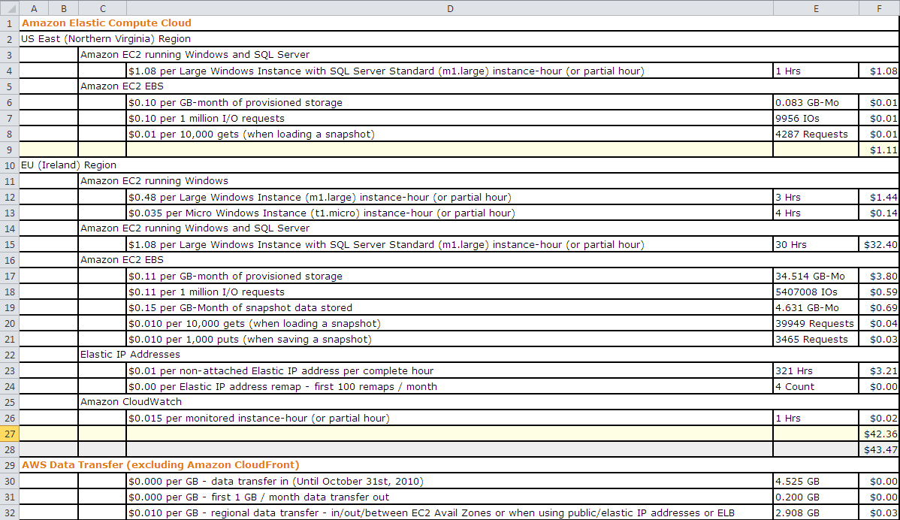Image resolution: width=900 pixels, height=520 pixels.
Task: Select row 28 header
Action: pos(9,449)
